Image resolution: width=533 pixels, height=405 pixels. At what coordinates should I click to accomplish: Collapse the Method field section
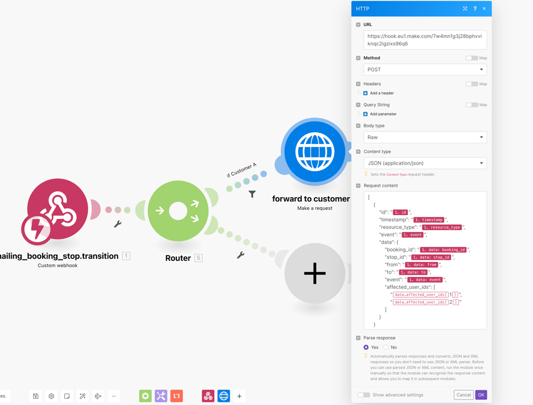coord(358,58)
